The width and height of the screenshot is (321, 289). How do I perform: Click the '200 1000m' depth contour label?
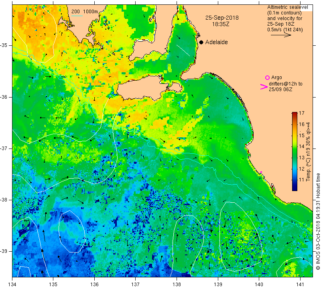pyautogui.click(x=85, y=12)
